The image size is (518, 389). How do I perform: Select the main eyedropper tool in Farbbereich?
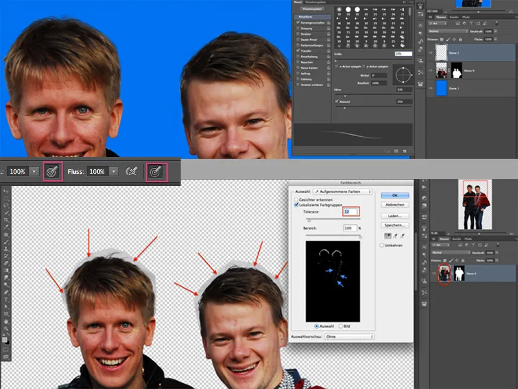coord(387,236)
